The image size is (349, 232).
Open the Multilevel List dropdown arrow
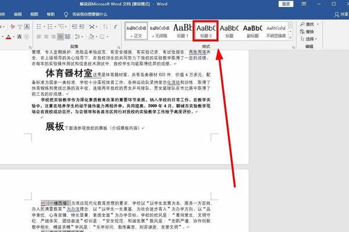(66, 27)
